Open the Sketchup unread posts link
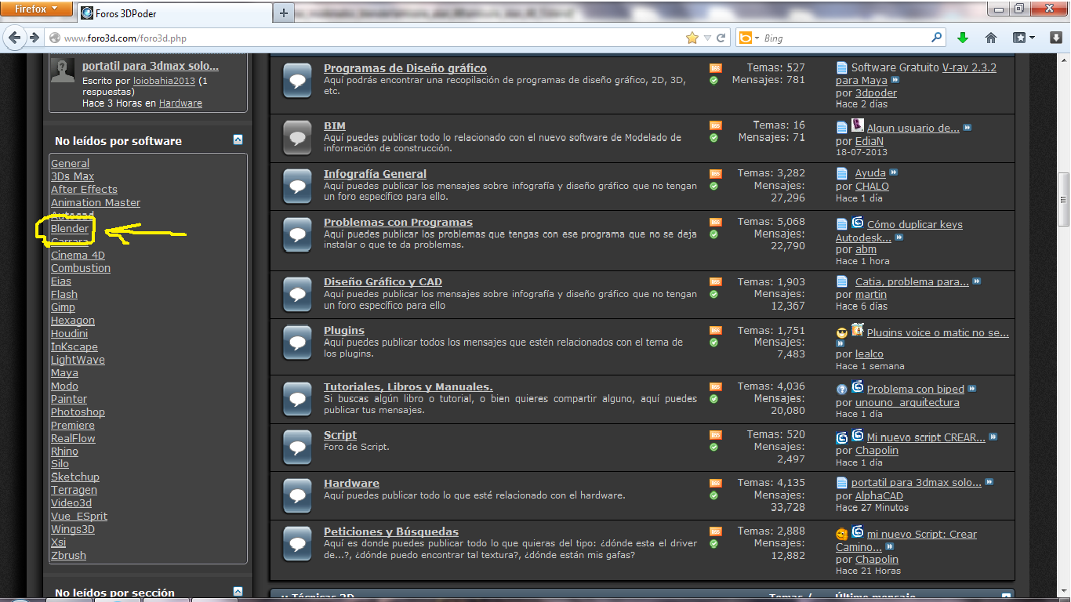This screenshot has width=1071, height=602. pos(75,477)
